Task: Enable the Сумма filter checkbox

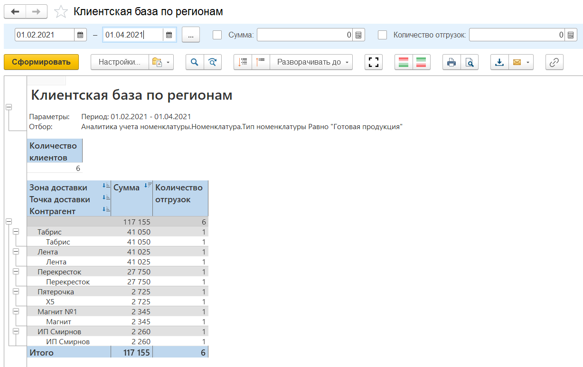Action: pos(217,35)
